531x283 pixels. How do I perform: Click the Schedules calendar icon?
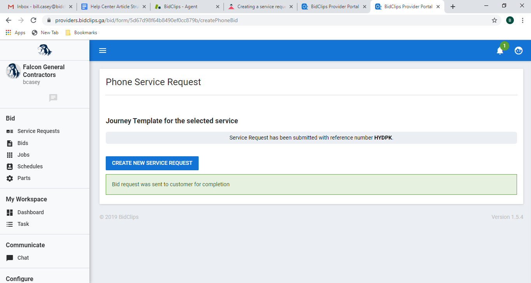10,166
